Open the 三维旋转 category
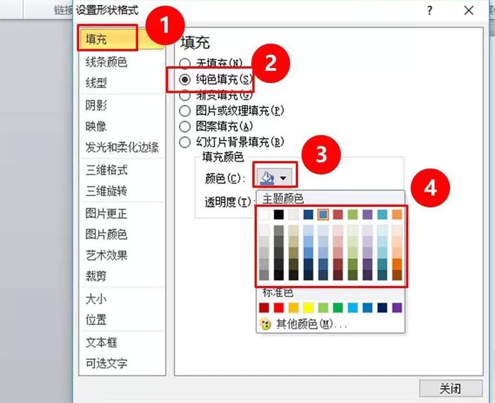The width and height of the screenshot is (495, 403). pos(106,191)
